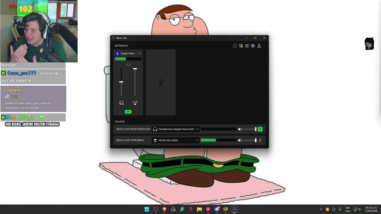
Task: Toggle the green effects waveform button
Action: click(x=128, y=112)
